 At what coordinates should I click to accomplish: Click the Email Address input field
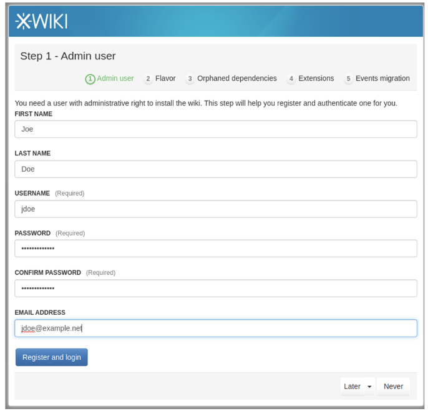click(x=216, y=328)
